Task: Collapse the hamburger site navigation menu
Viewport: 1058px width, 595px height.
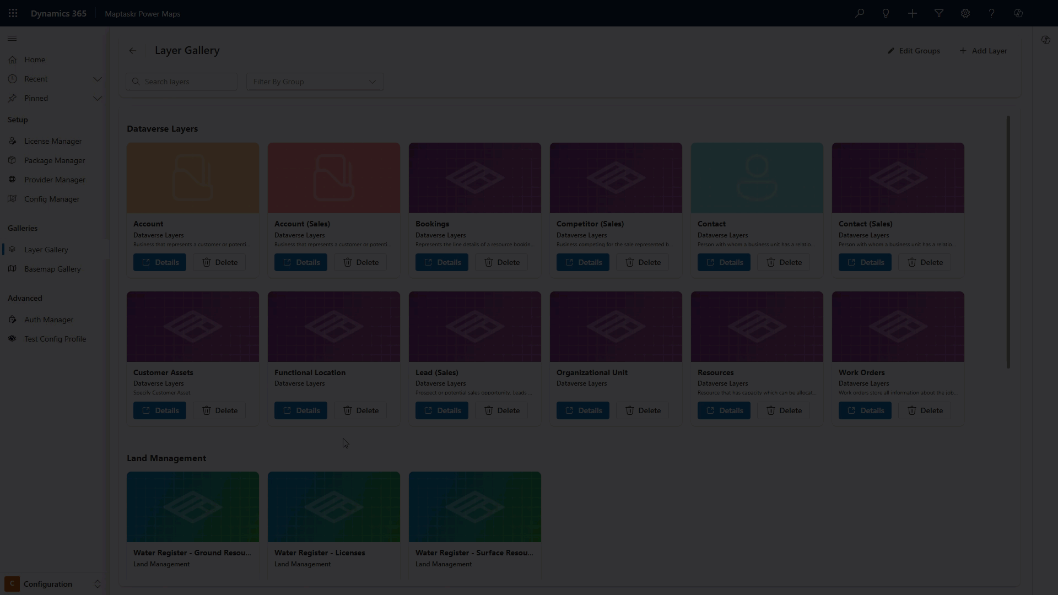Action: pyautogui.click(x=12, y=39)
